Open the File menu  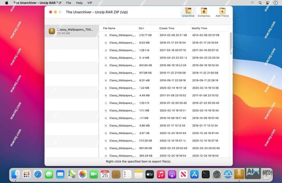(x=69, y=3)
